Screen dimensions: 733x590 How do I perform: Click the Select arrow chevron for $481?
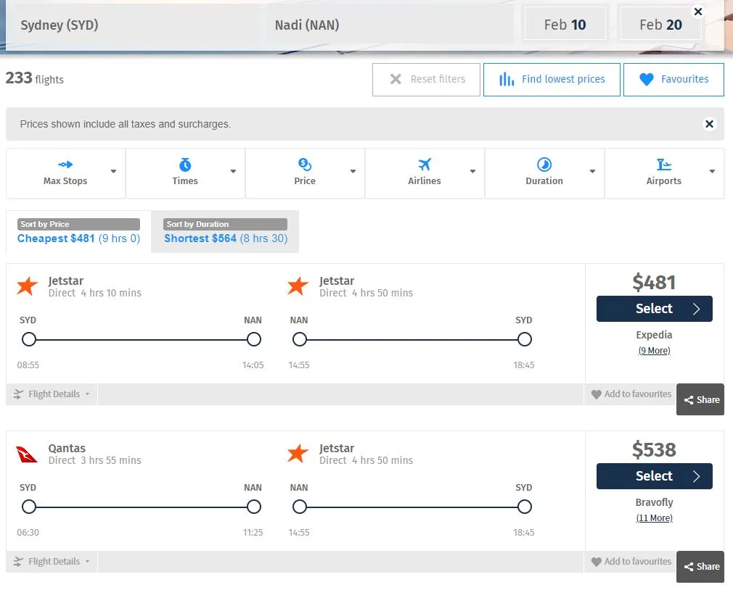point(697,309)
